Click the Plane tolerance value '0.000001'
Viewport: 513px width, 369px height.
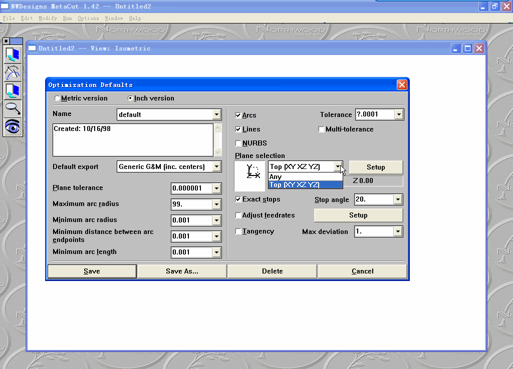[x=192, y=188]
